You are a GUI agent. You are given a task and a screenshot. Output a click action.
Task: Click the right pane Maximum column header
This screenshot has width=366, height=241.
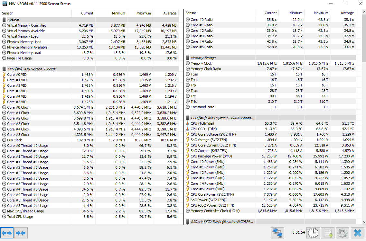point(317,13)
